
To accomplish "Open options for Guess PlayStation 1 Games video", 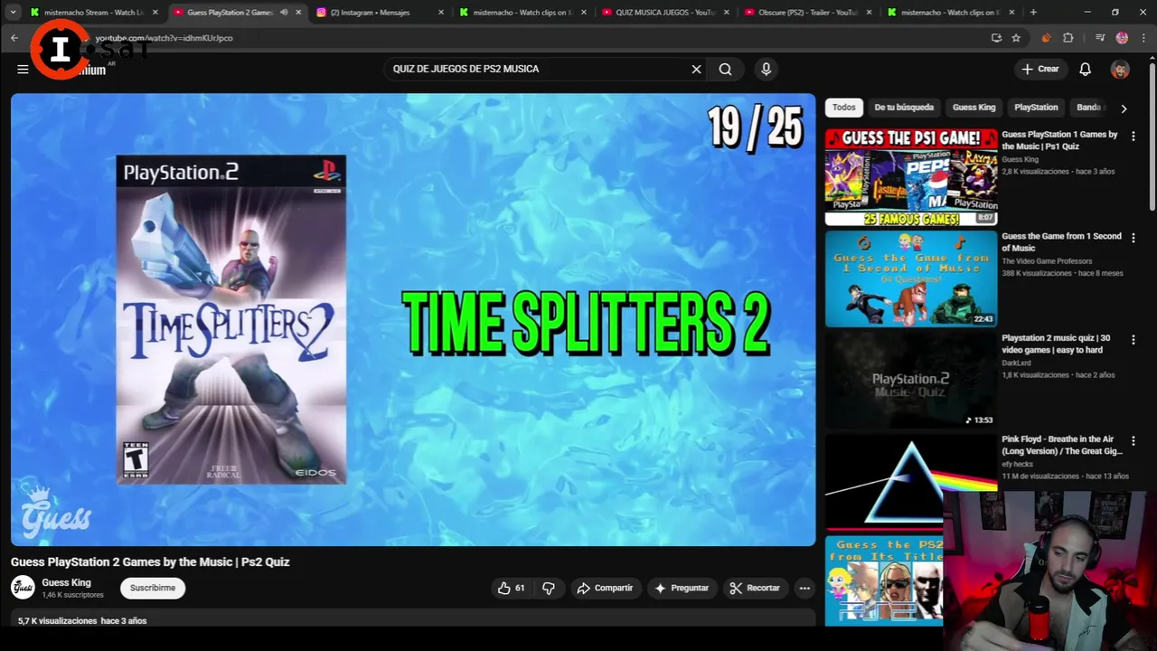I will [x=1133, y=136].
